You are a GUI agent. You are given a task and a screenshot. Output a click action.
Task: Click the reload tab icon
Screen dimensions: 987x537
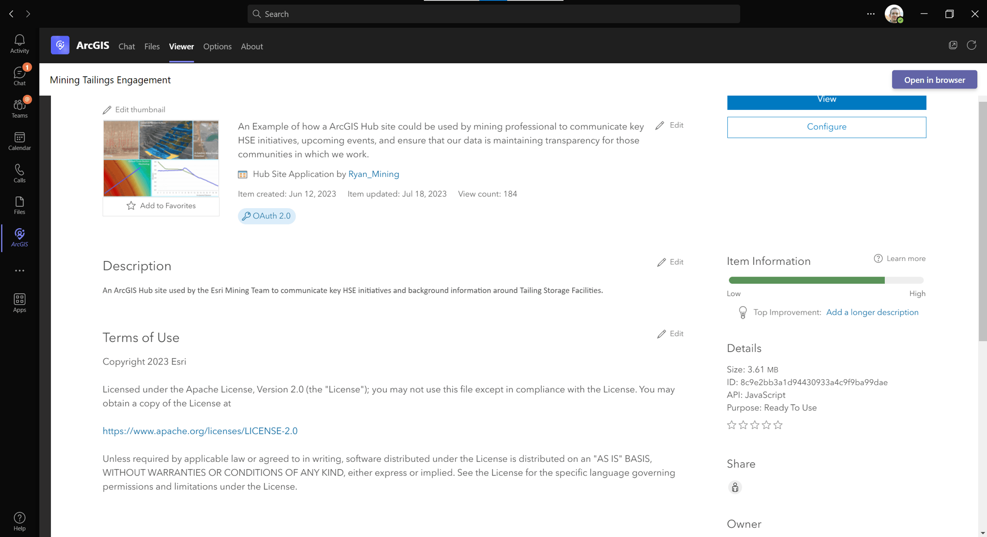click(971, 45)
